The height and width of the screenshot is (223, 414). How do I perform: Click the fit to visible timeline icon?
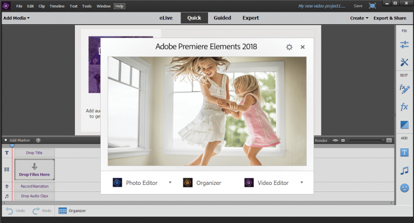[x=335, y=141]
